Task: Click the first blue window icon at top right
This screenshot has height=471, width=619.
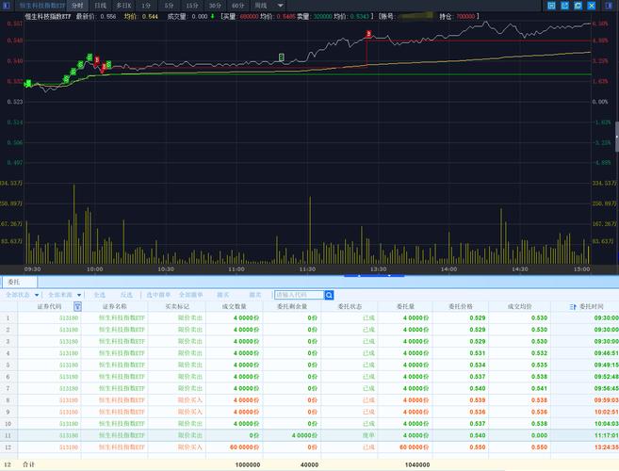Action: click(551, 6)
